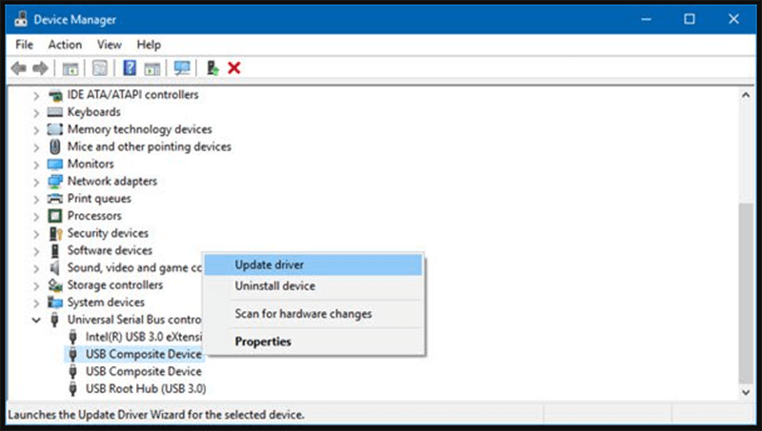The height and width of the screenshot is (431, 762).
Task: Choose Properties from context menu
Action: tap(313, 342)
